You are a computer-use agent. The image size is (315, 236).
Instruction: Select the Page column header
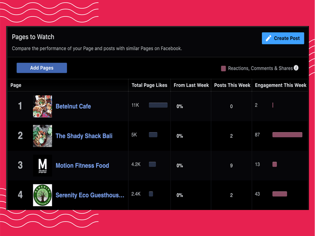click(16, 85)
